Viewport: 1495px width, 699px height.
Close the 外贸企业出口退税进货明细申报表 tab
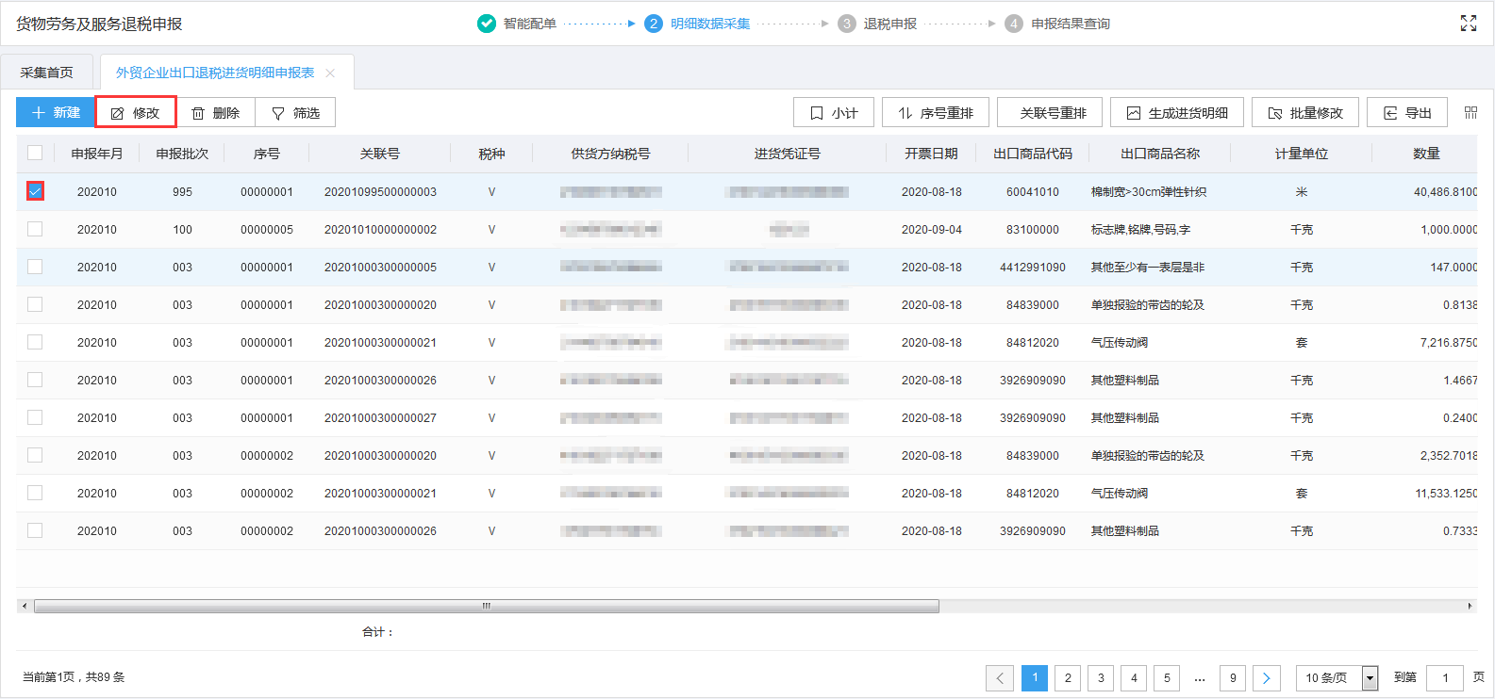(330, 73)
